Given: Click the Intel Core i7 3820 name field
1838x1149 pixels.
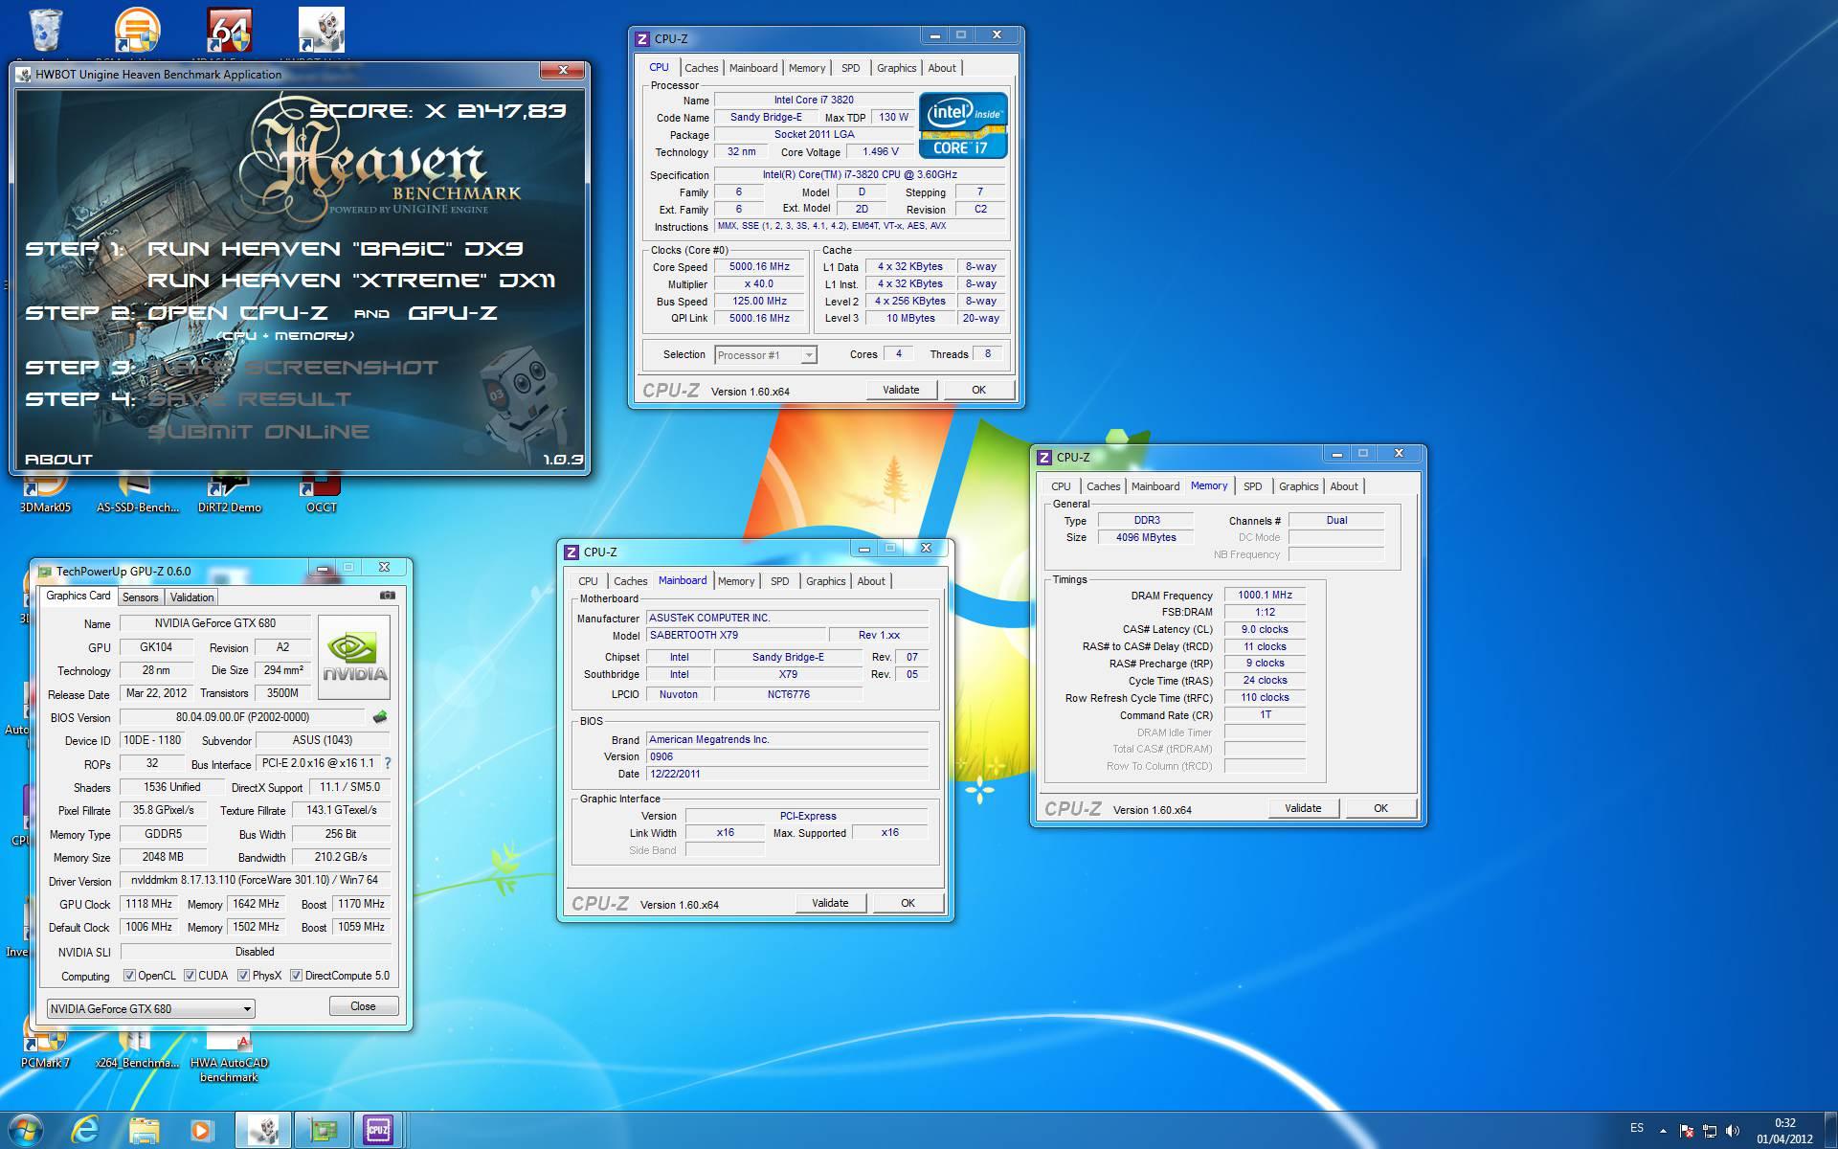Looking at the screenshot, I should click(814, 100).
